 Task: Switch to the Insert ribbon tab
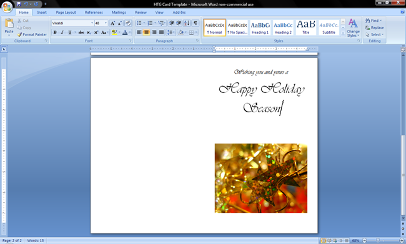[42, 12]
